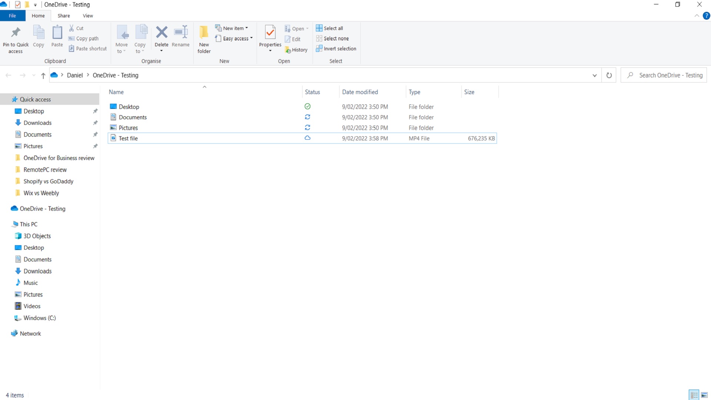Image resolution: width=711 pixels, height=400 pixels.
Task: Open address bar history dropdown chevron
Action: tap(595, 76)
